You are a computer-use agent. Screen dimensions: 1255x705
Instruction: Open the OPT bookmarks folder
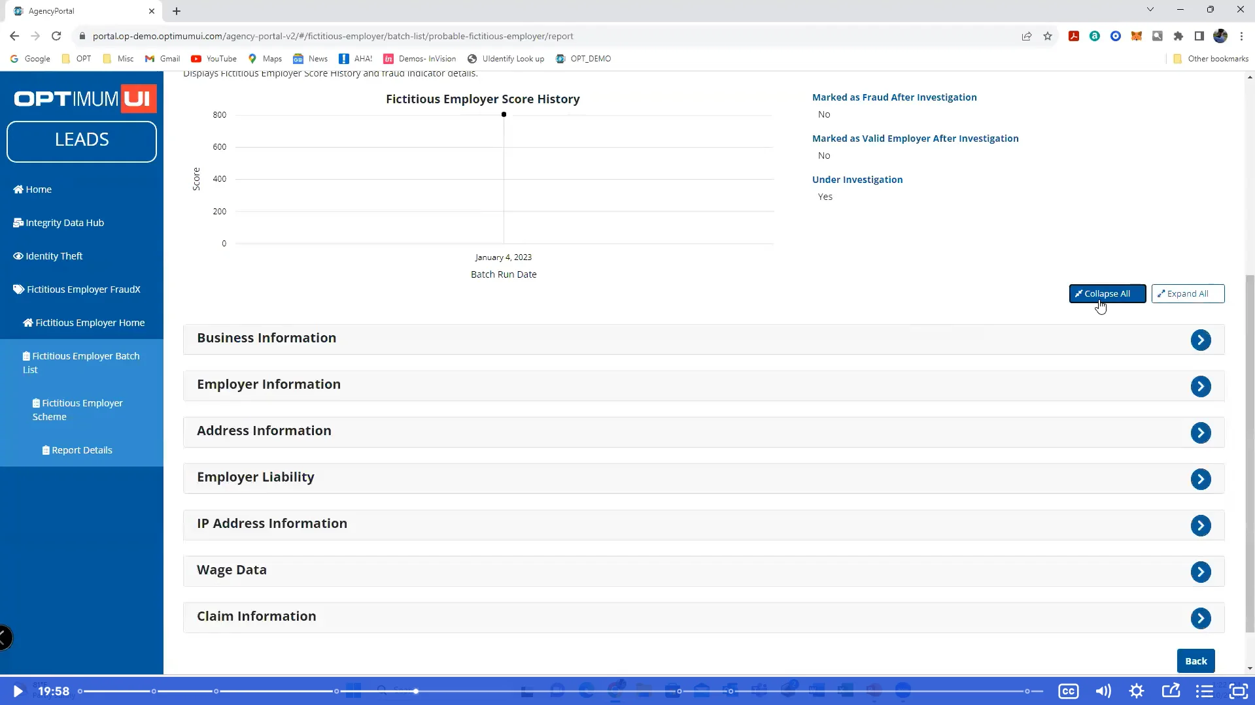77,59
